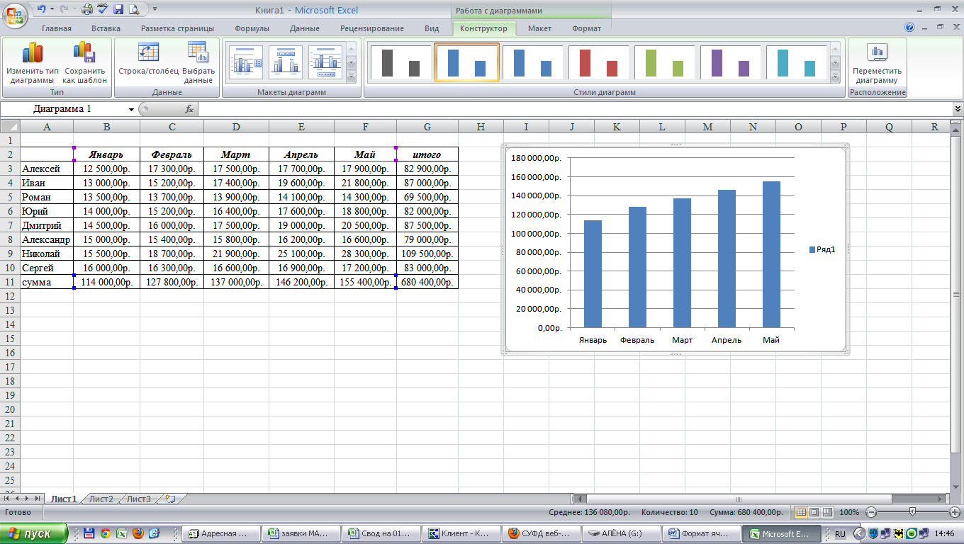Click Переместить диаграмму button
The height and width of the screenshot is (544, 964).
pos(877,63)
